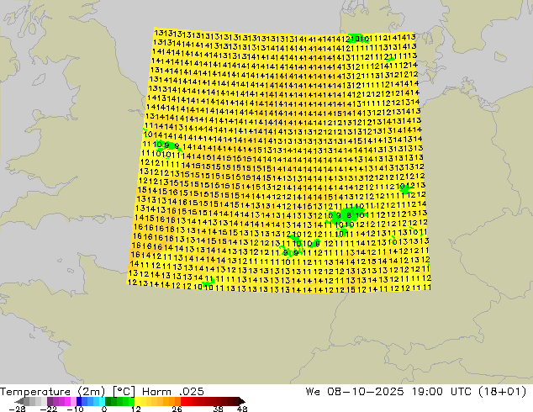Click the "Temperature (2m) [°C] Harm .025" title
Viewport: 533px width, 412px height.
[102, 392]
